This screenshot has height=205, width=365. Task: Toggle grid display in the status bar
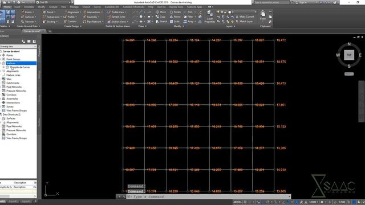(245, 202)
